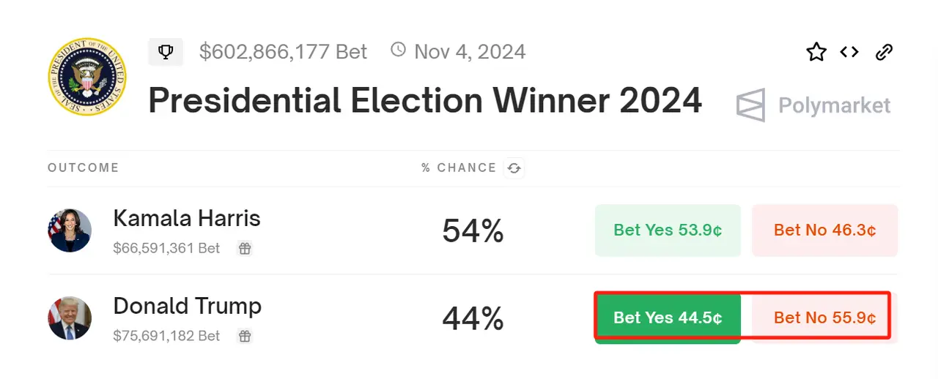Favorite this market with the star icon
This screenshot has height=379, width=938.
coord(816,52)
